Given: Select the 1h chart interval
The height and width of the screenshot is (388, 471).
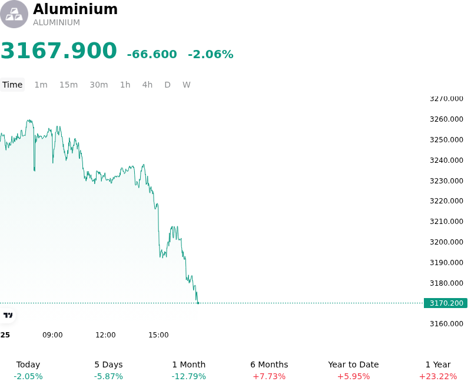Looking at the screenshot, I should tap(125, 85).
